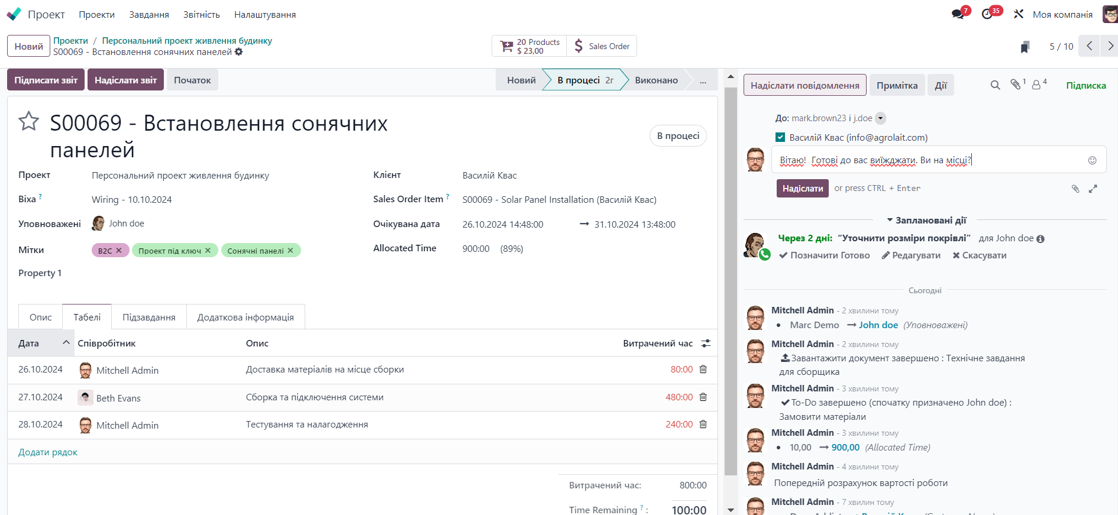The width and height of the screenshot is (1118, 515).
Task: Open the В процесі state selector
Action: (x=678, y=136)
